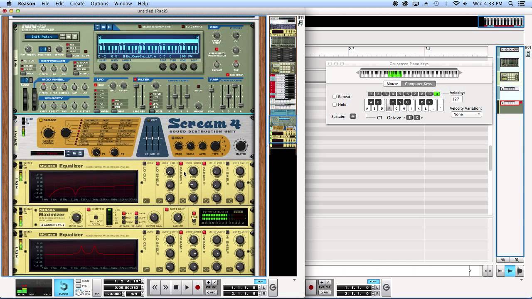Viewport: 532px width, 299px height.
Task: Click the Maximizer Soft Clip Amount knob
Action: coord(177,217)
